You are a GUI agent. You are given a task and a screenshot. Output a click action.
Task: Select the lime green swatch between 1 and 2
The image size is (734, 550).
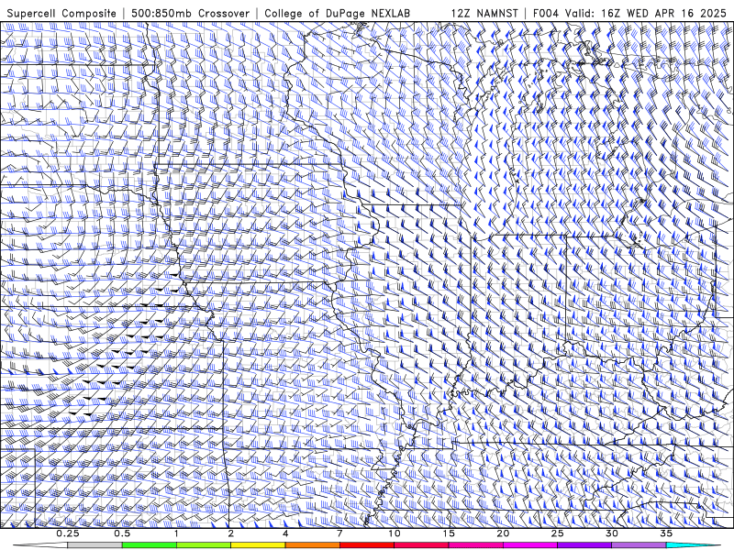(x=204, y=545)
